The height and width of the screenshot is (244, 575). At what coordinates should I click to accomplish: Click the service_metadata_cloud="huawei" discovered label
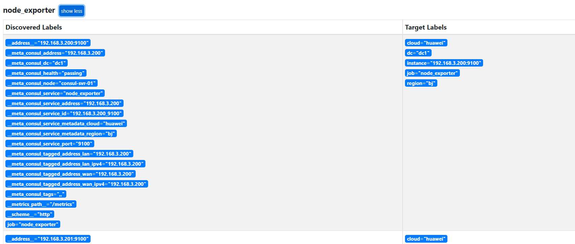point(66,124)
